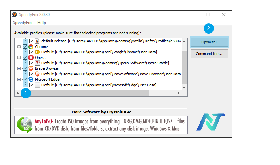Open the SpeedyFox menu

tap(23, 23)
